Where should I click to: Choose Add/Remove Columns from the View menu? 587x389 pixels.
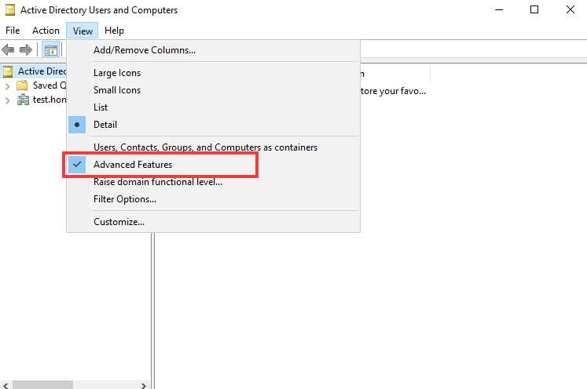click(x=145, y=50)
